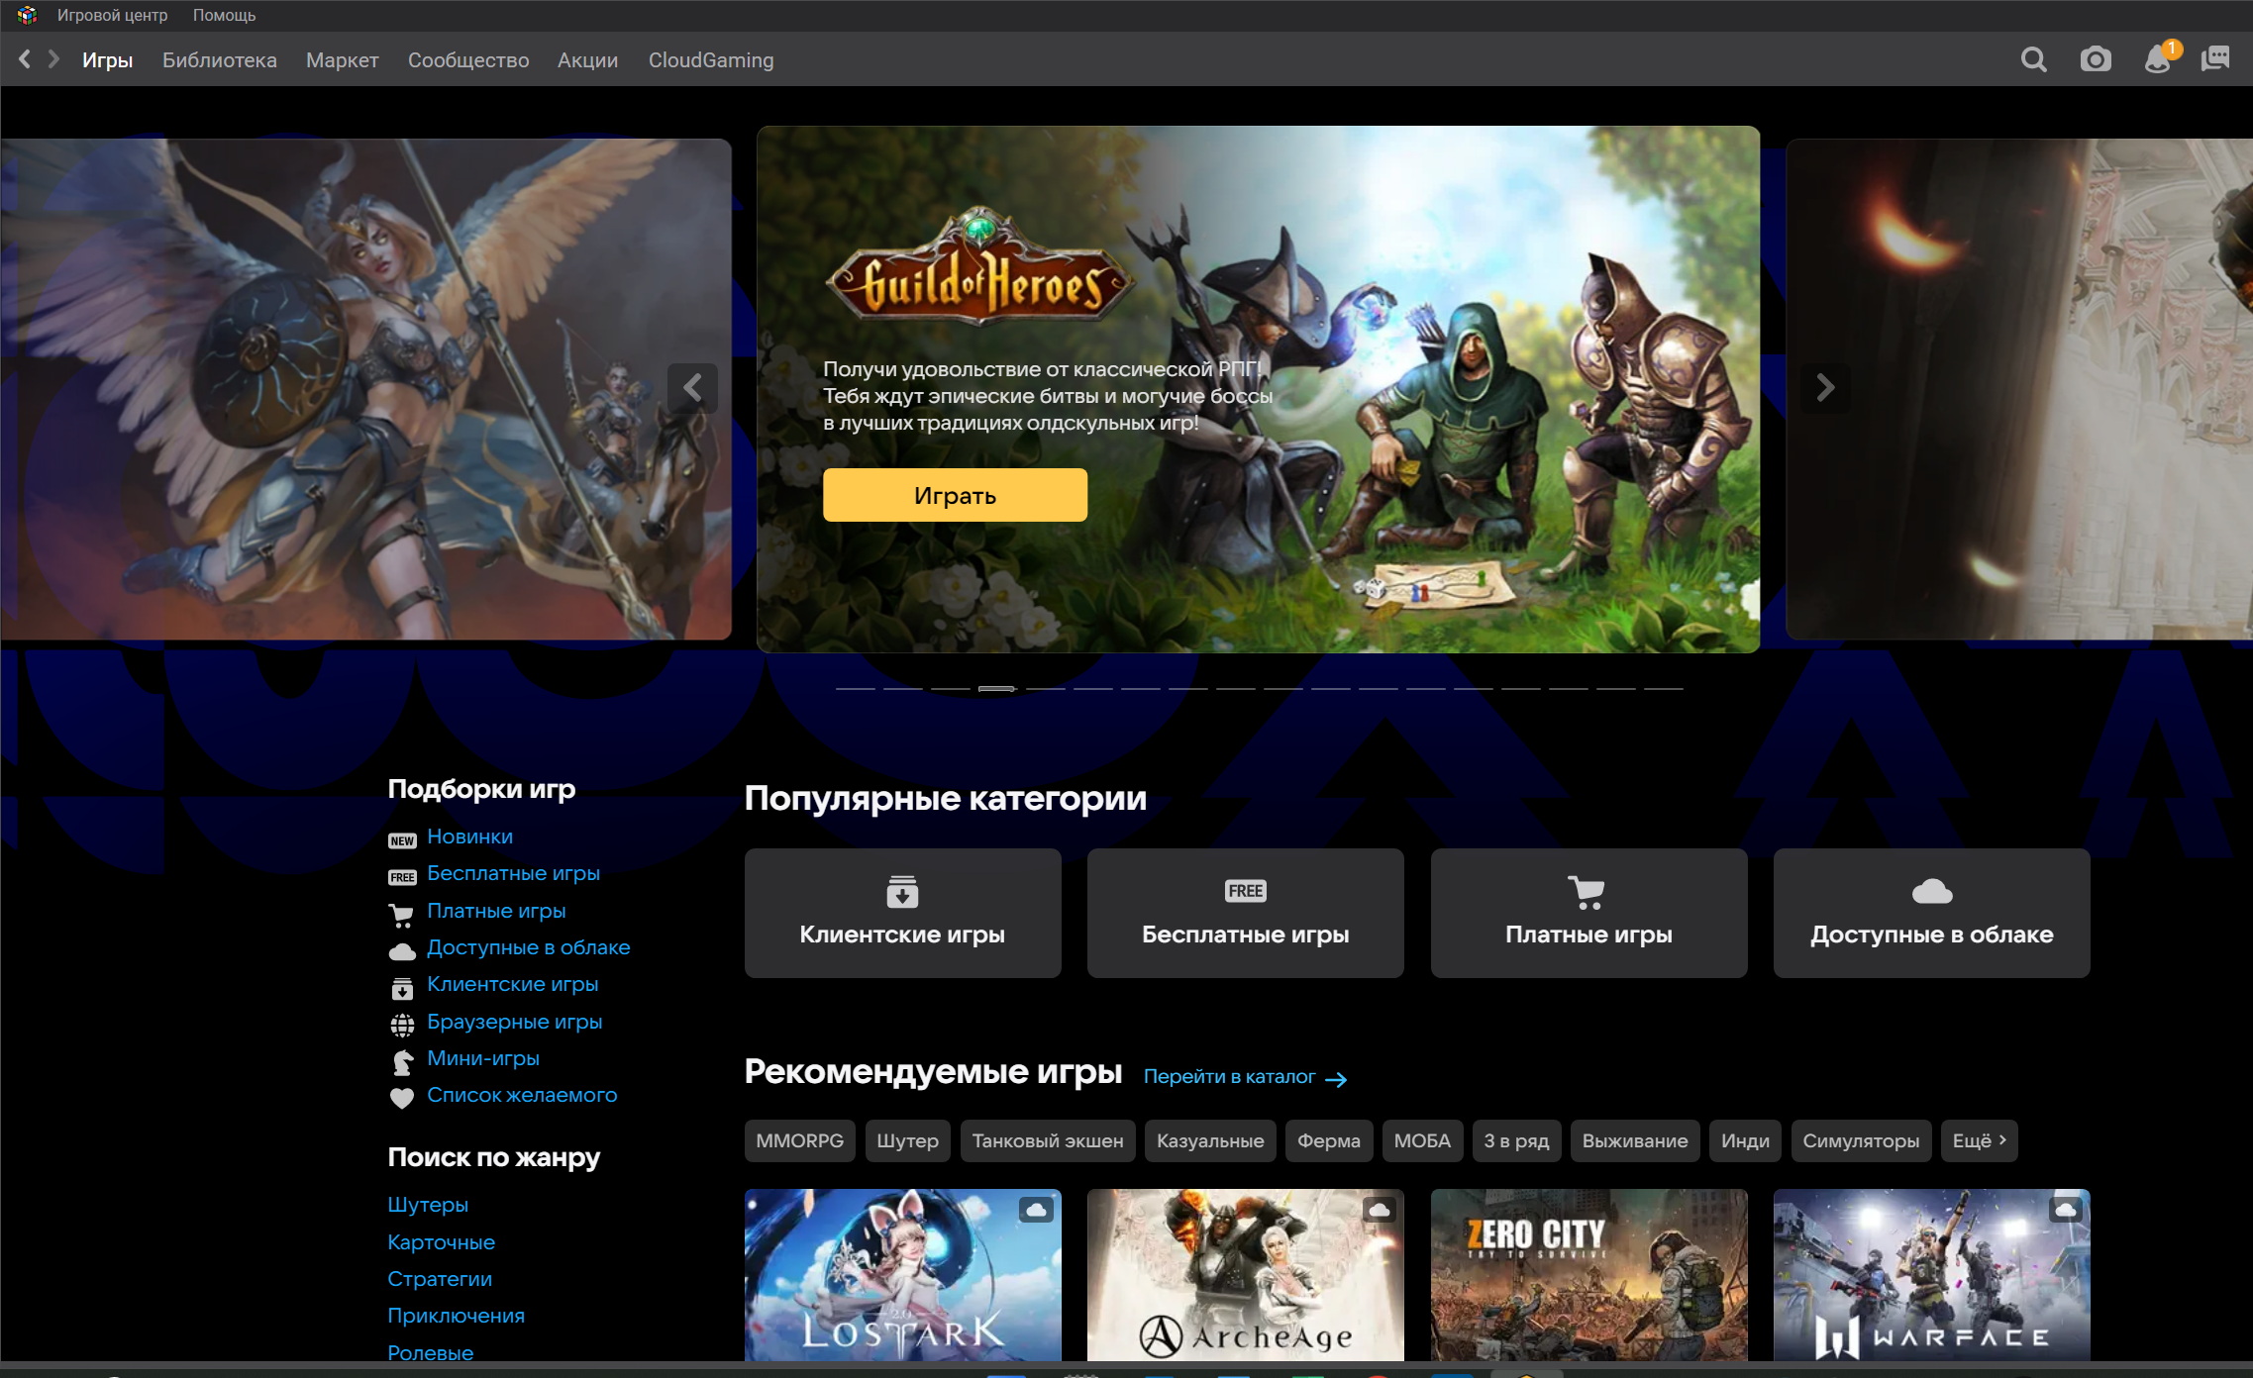Click the NEW badge icon beside Новинки
2253x1378 pixels.
pos(402,840)
